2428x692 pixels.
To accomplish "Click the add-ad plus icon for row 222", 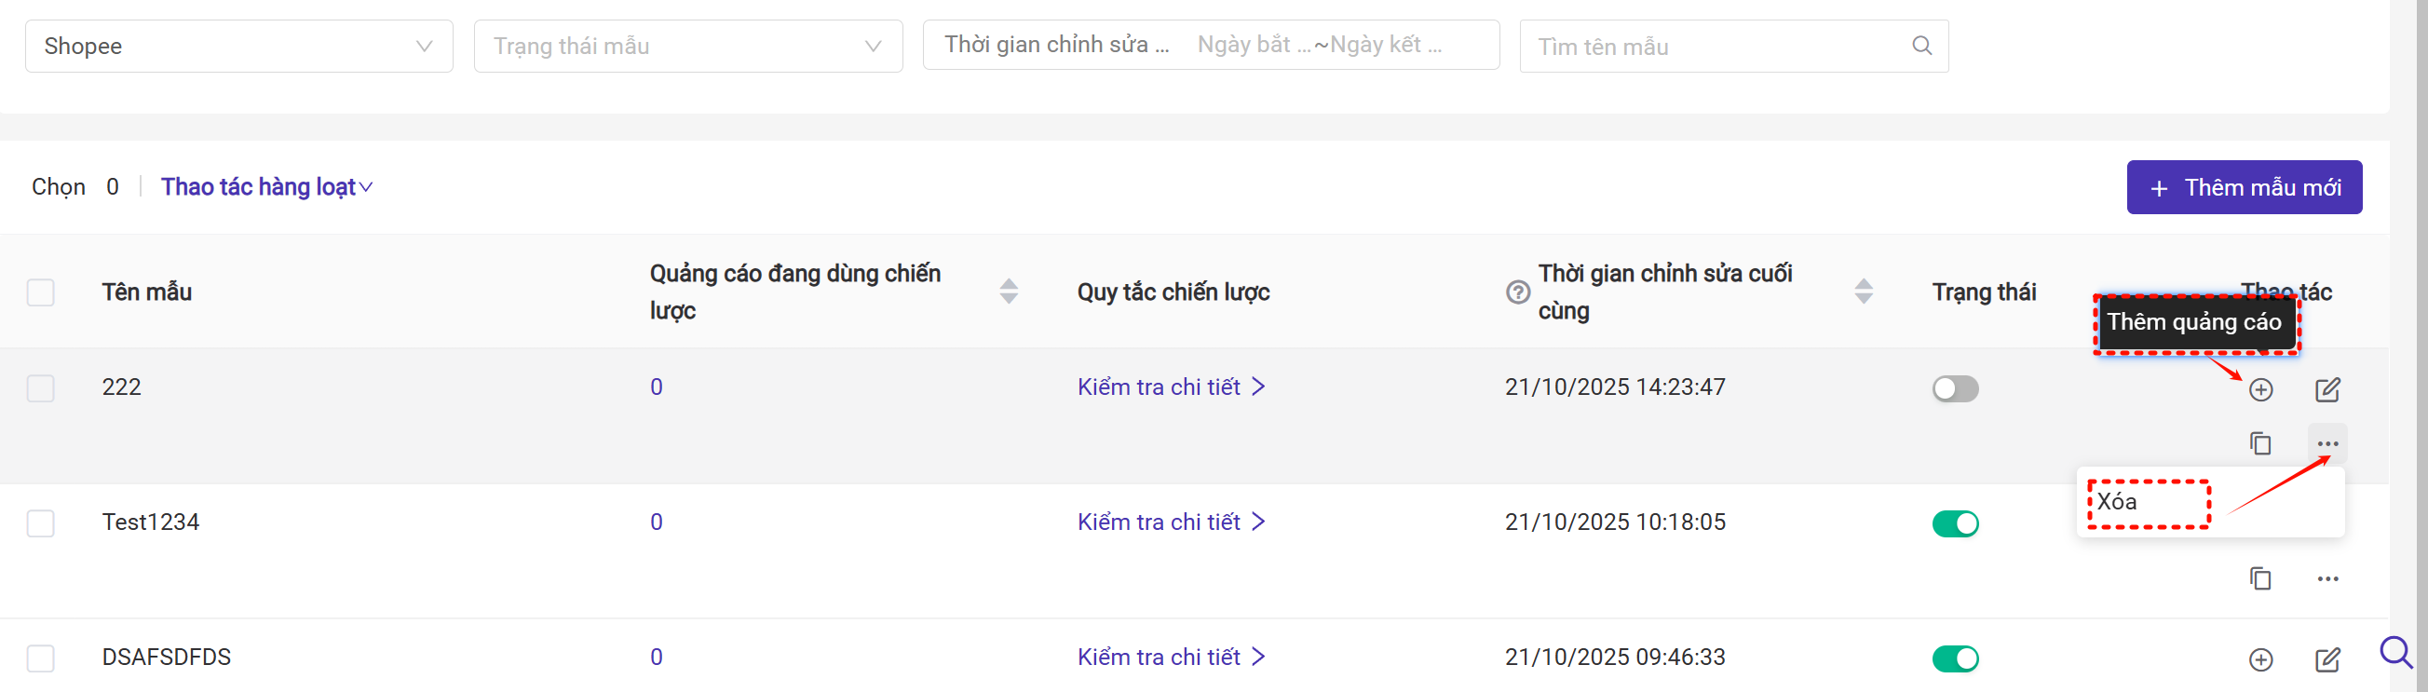I will 2260,389.
